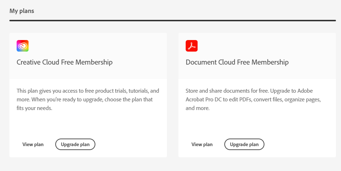Click the Creative Cloud rainbow logo icon
This screenshot has height=171, width=341.
[23, 46]
